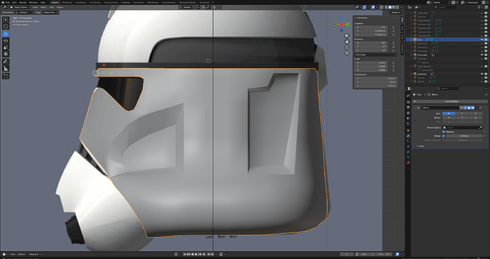Select the Transform tool
The width and height of the screenshot is (490, 259).
pos(6,54)
